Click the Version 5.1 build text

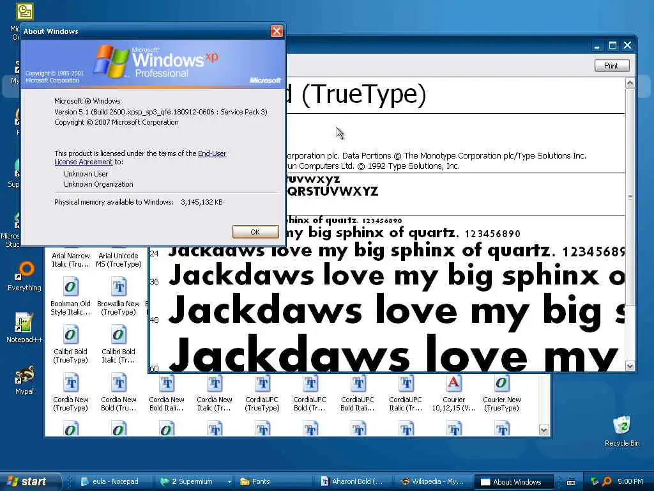[x=160, y=112]
